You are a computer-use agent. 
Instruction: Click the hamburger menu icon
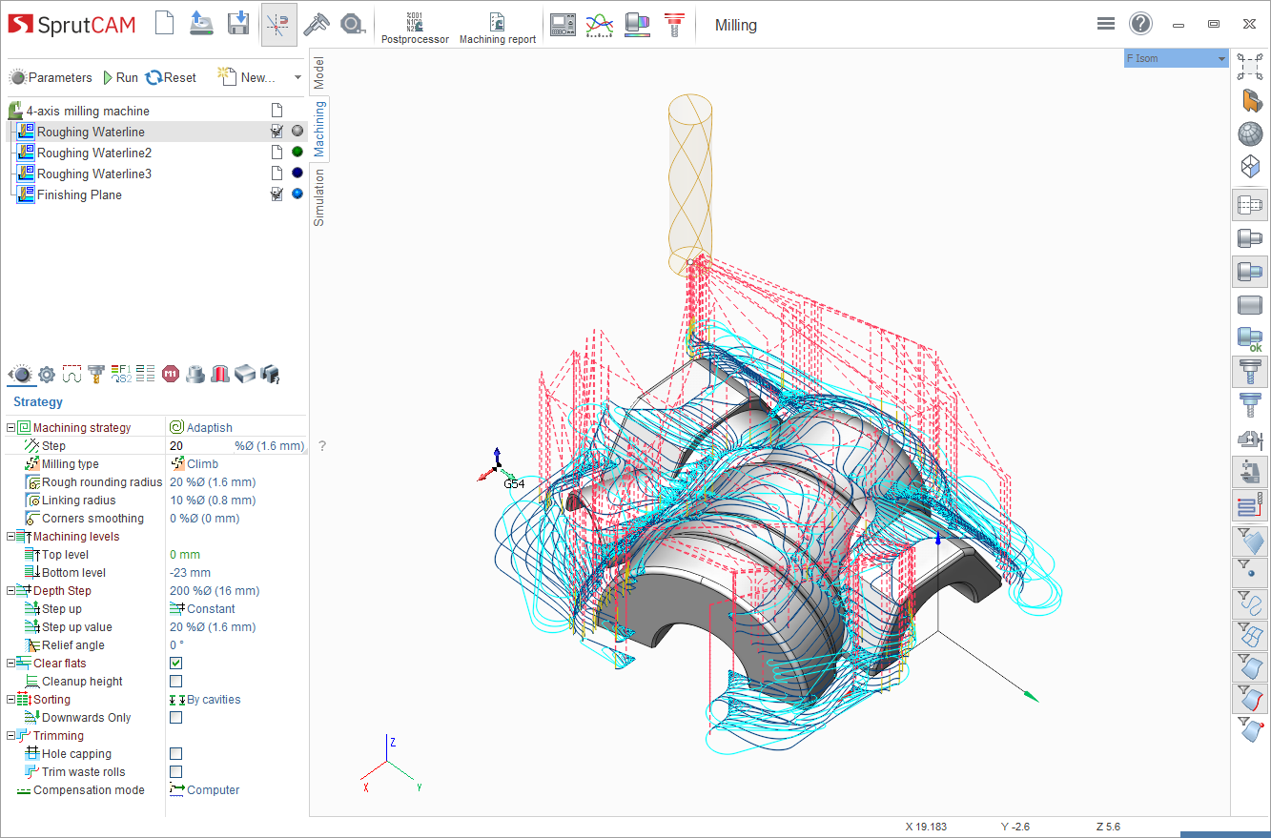click(1106, 24)
